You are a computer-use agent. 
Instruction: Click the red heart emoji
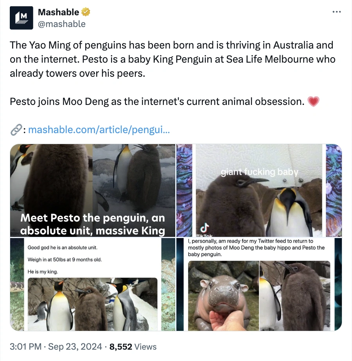(x=313, y=101)
